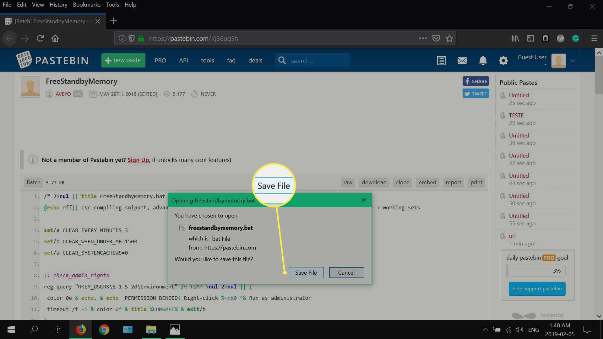Open Firefox hamburger menu
The width and height of the screenshot is (603, 339).
[594, 38]
